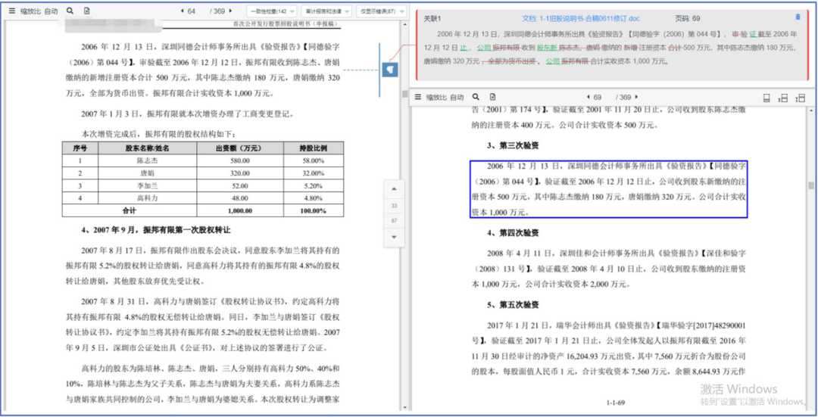818x417 pixels.
Task: Click heading 5、第五次验资
Action: pos(513,304)
